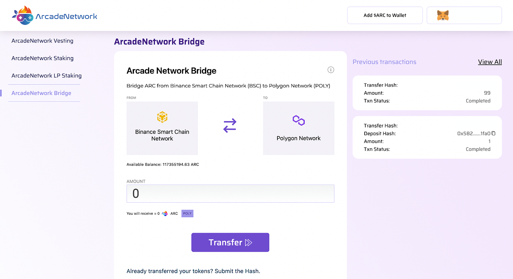Image resolution: width=513 pixels, height=279 pixels.
Task: Click the Transfer button
Action: 230,242
